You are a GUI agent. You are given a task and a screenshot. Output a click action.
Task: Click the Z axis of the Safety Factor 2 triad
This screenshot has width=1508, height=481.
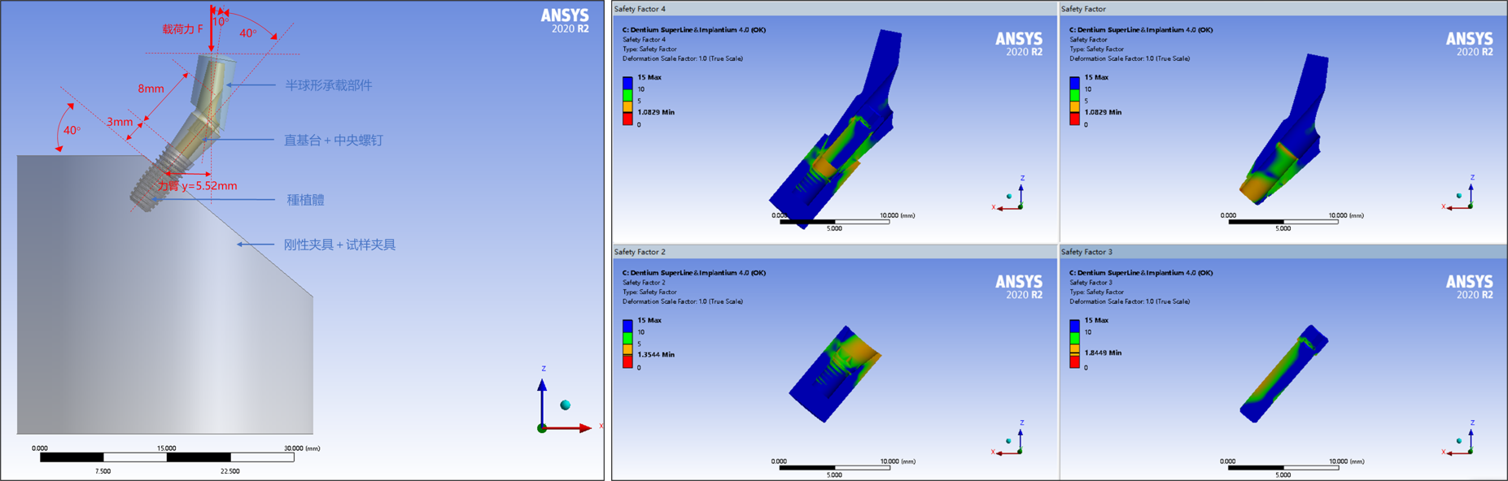1020,439
